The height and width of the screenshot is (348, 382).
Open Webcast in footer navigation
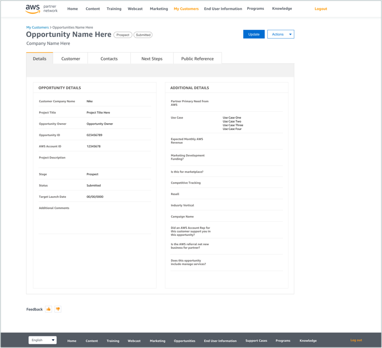click(x=134, y=341)
